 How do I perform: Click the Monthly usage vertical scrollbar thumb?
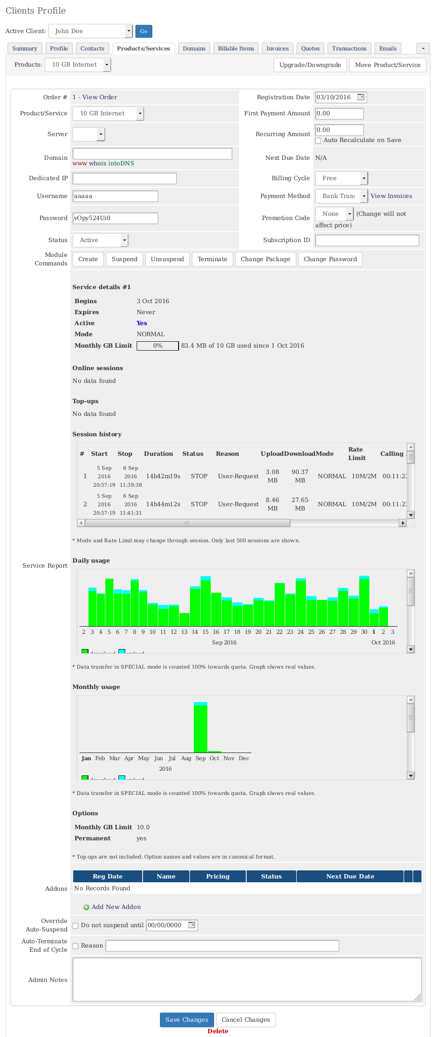coord(410,718)
